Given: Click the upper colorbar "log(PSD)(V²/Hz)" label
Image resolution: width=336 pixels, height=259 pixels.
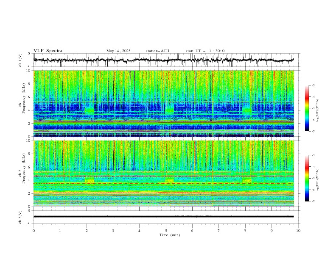Looking at the screenshot, I should pos(318,110).
